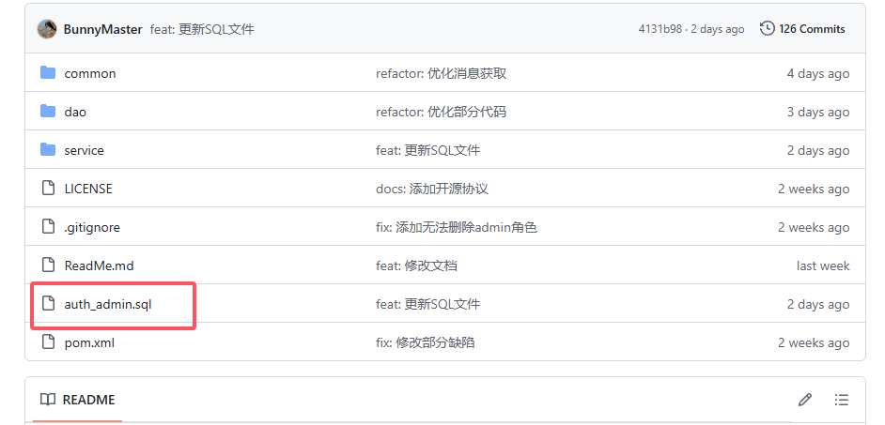
Task: Click the dao folder icon
Action: coord(48,111)
